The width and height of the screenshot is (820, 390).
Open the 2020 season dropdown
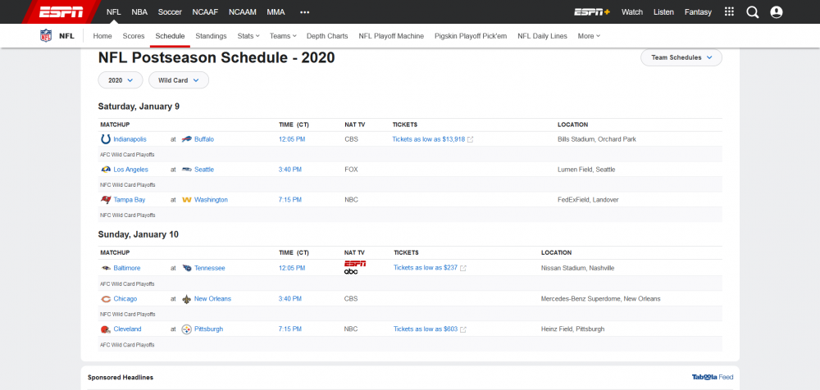[x=121, y=80]
